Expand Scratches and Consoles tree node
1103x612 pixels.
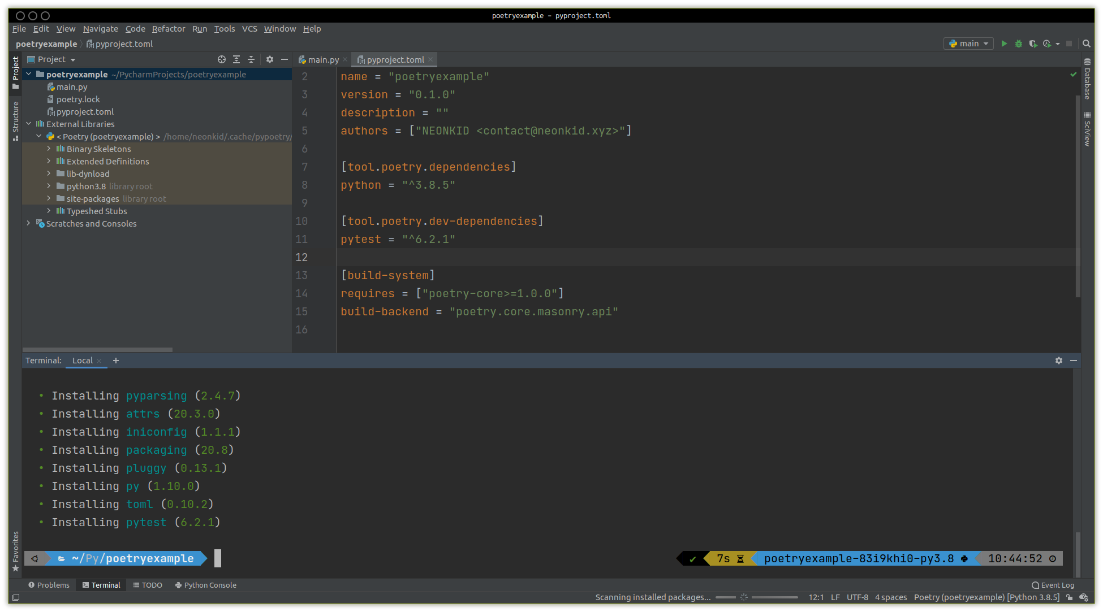pyautogui.click(x=28, y=224)
